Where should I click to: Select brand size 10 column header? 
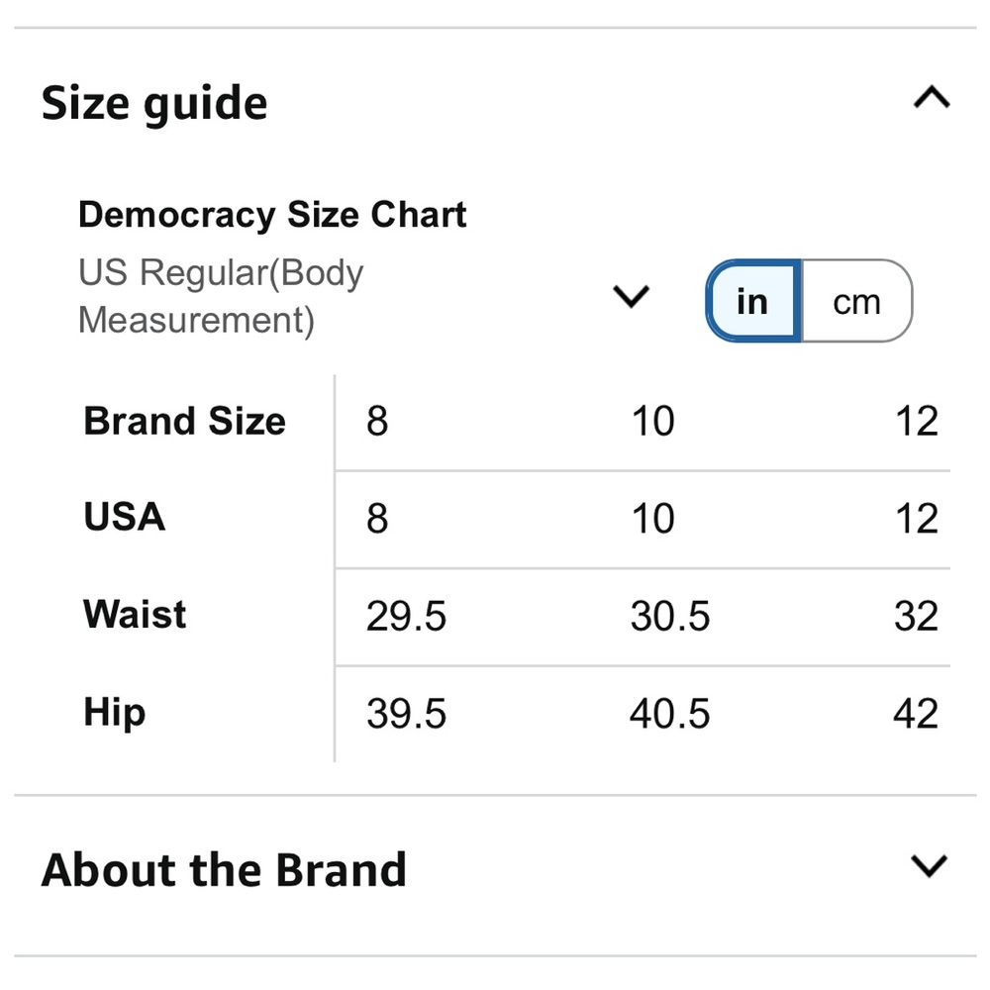pos(652,421)
